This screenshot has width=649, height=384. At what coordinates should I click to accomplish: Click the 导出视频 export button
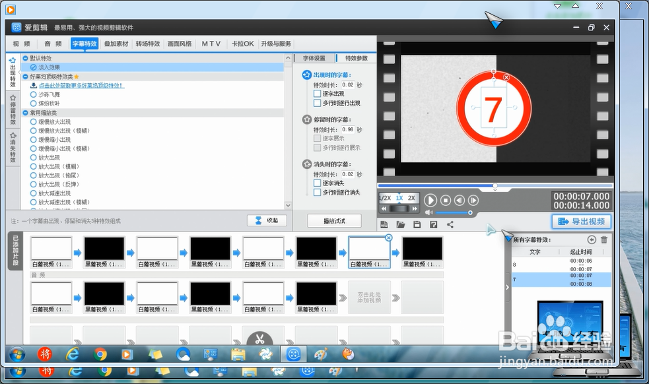point(582,222)
